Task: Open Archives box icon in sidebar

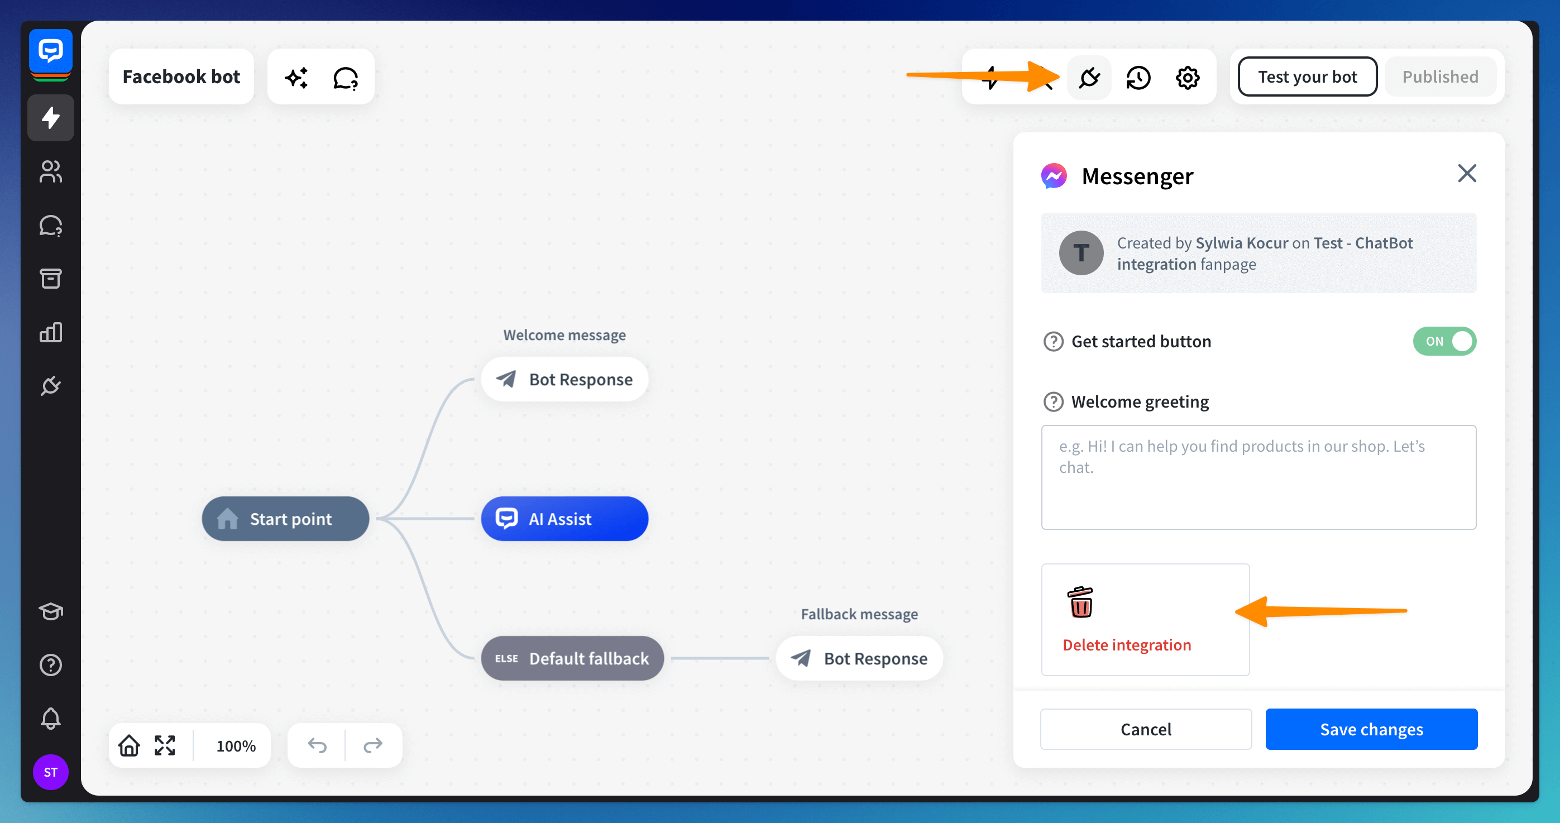Action: [50, 279]
